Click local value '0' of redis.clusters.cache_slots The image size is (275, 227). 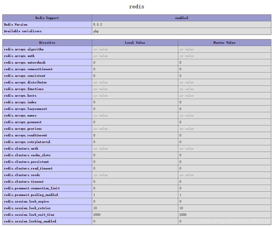(94, 155)
